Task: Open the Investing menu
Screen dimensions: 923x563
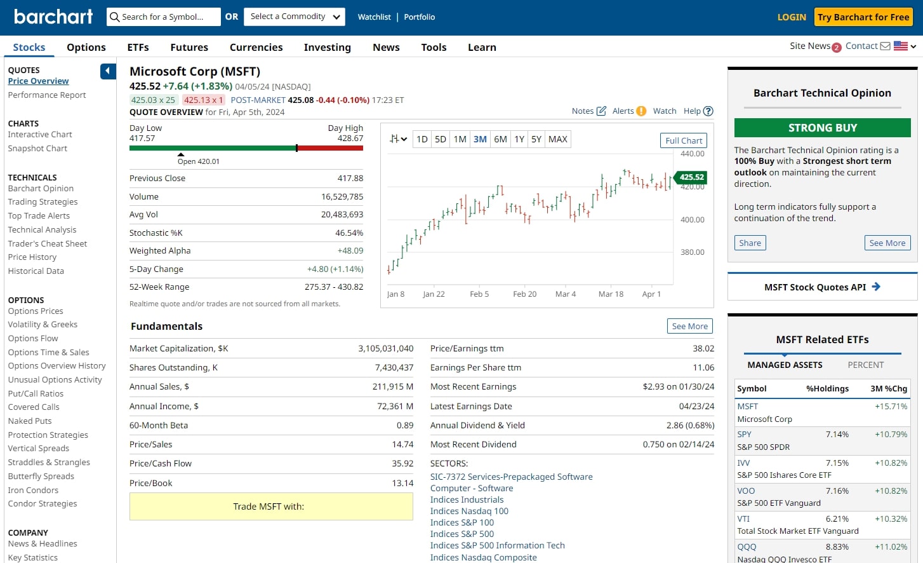Action: point(328,47)
